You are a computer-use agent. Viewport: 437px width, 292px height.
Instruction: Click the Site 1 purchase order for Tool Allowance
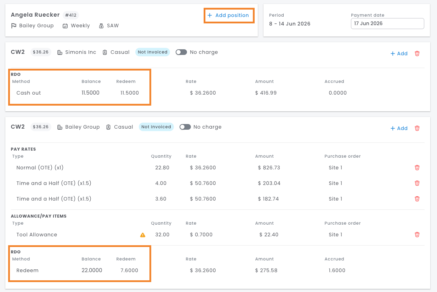pyautogui.click(x=335, y=235)
